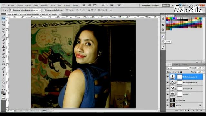Viewport: 206px width, 116px height.
Task: Select the Move tool in the toolbox
Action: tap(4, 18)
